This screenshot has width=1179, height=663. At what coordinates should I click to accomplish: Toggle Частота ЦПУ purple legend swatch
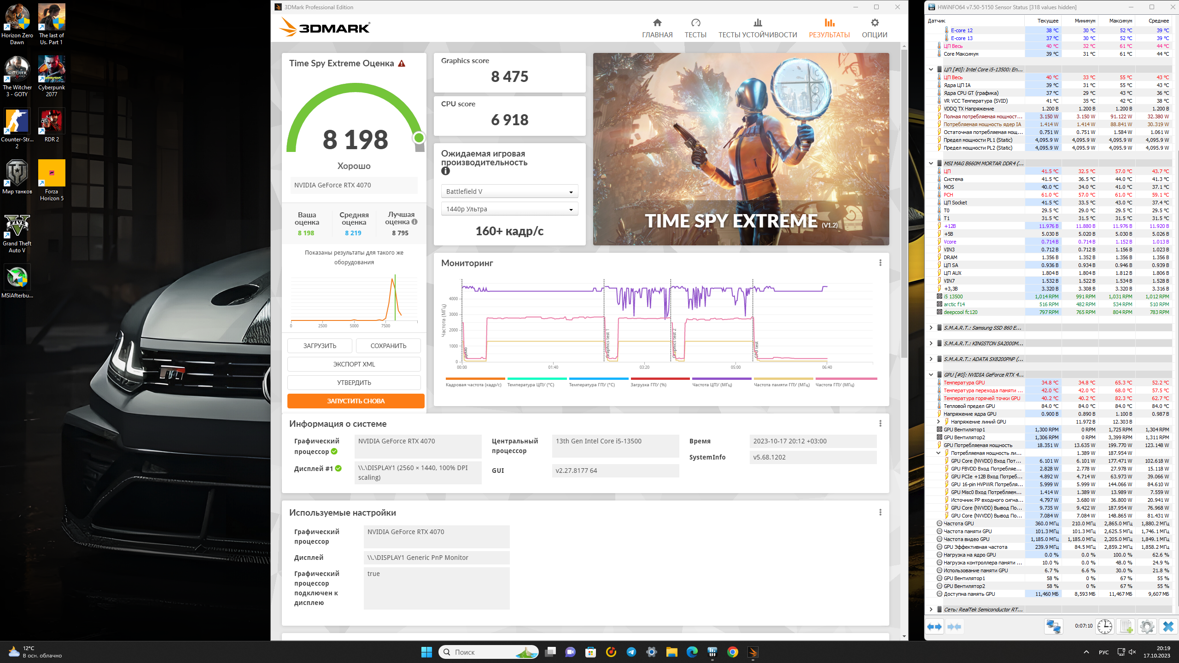click(x=721, y=379)
